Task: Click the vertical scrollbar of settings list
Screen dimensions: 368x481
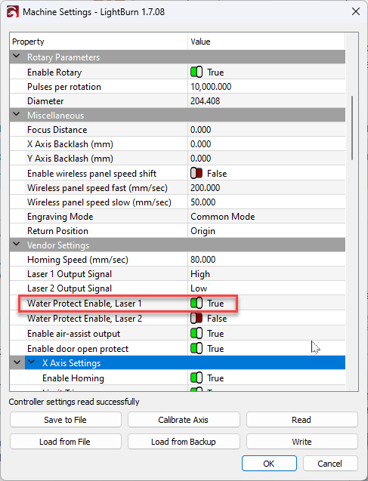Action: (352, 128)
